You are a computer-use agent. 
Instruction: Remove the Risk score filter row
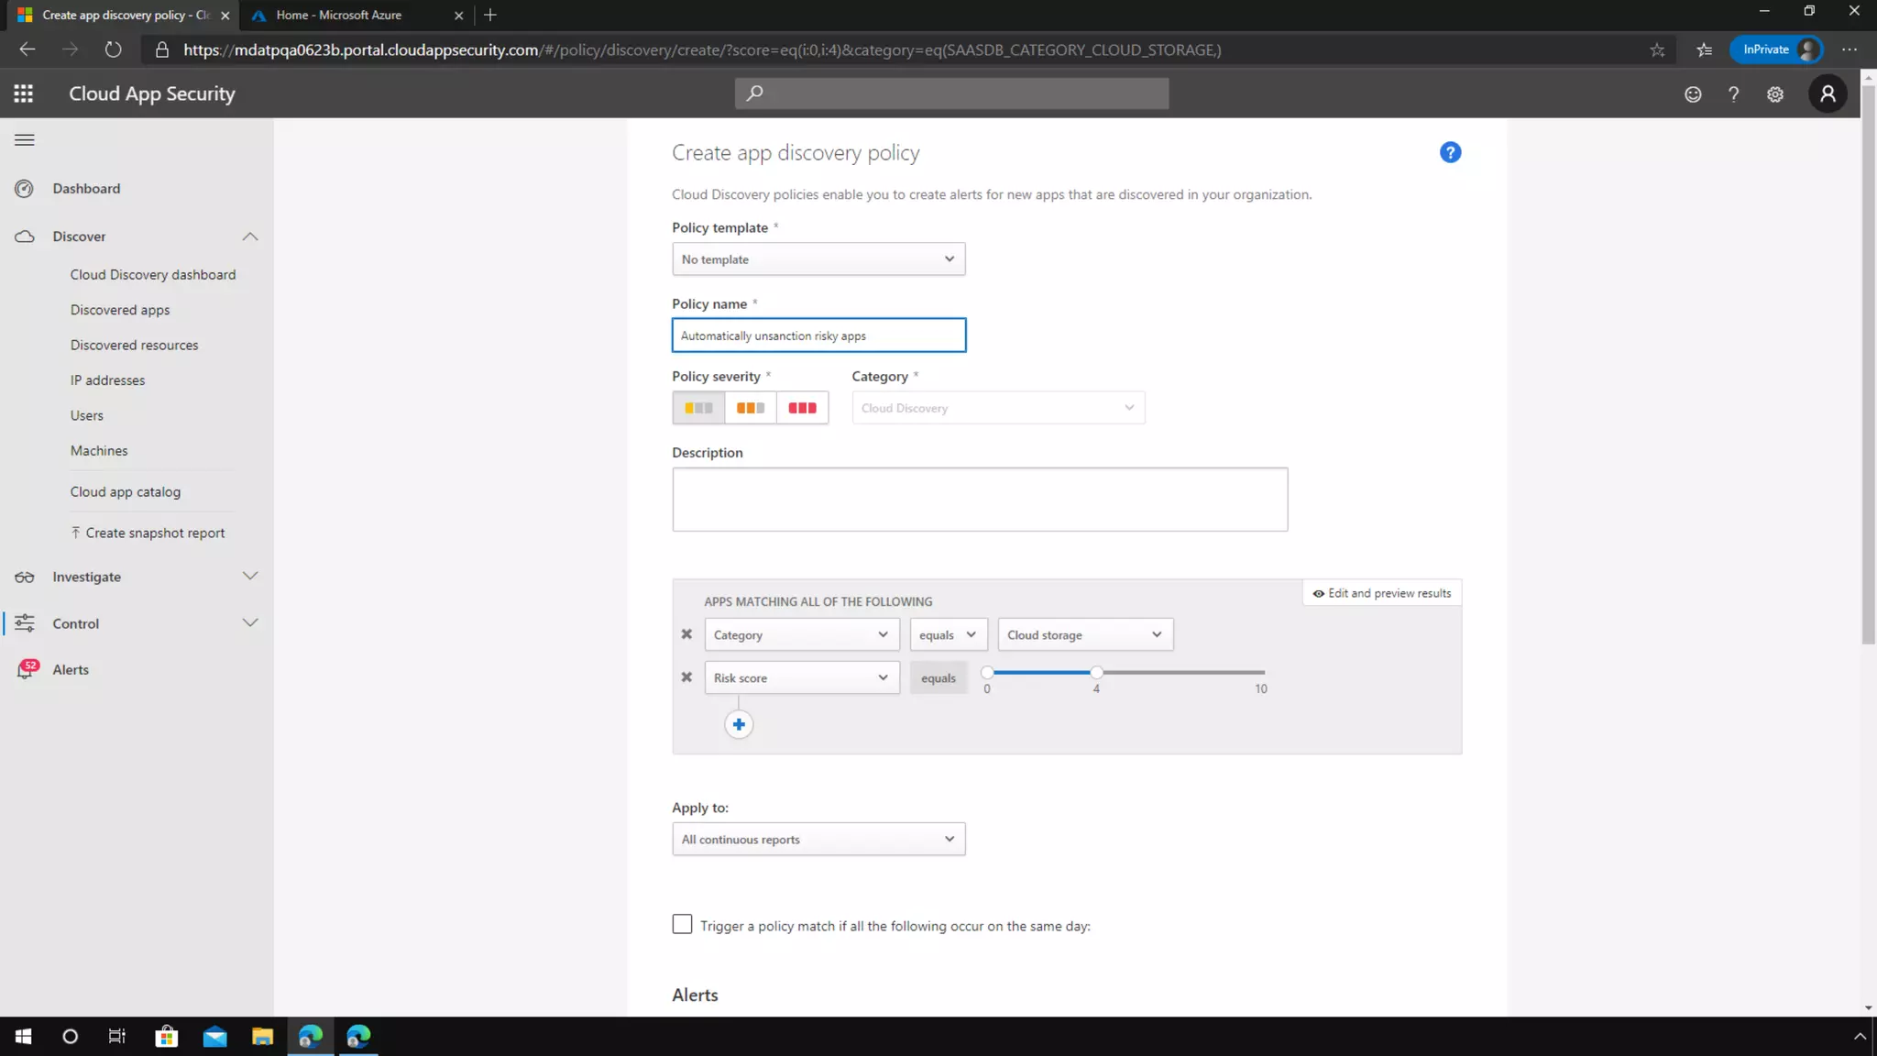pos(686,677)
